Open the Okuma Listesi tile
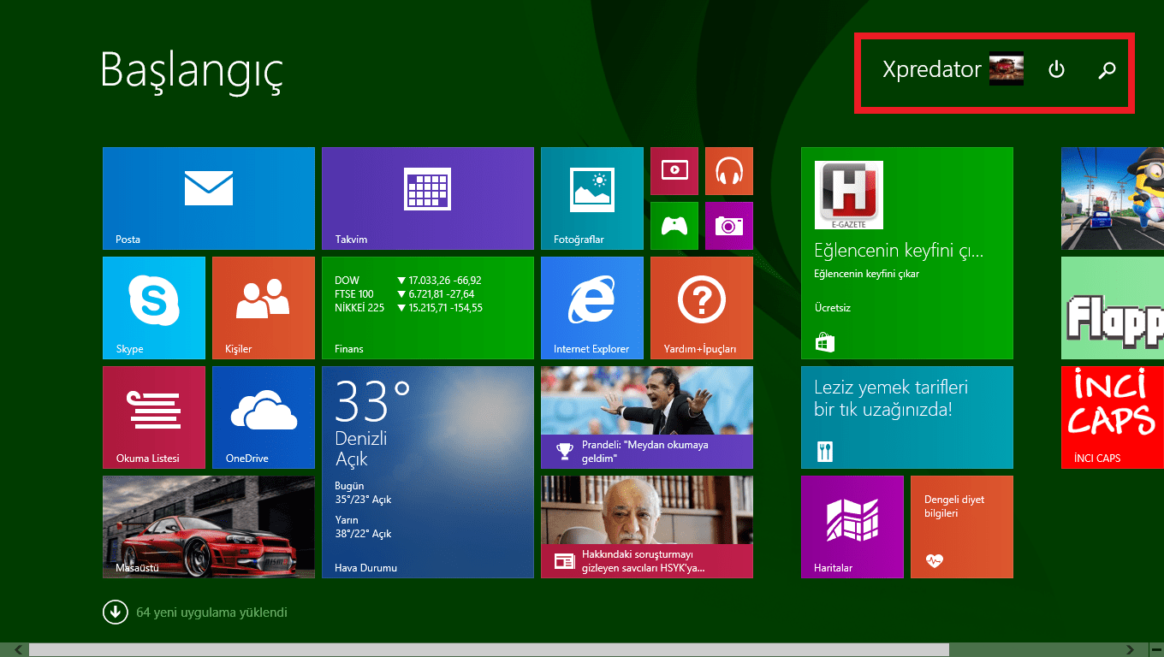The width and height of the screenshot is (1164, 657). pyautogui.click(x=154, y=417)
